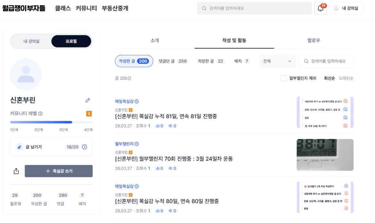Click the comment bubble icon on 80일 post

(170, 211)
